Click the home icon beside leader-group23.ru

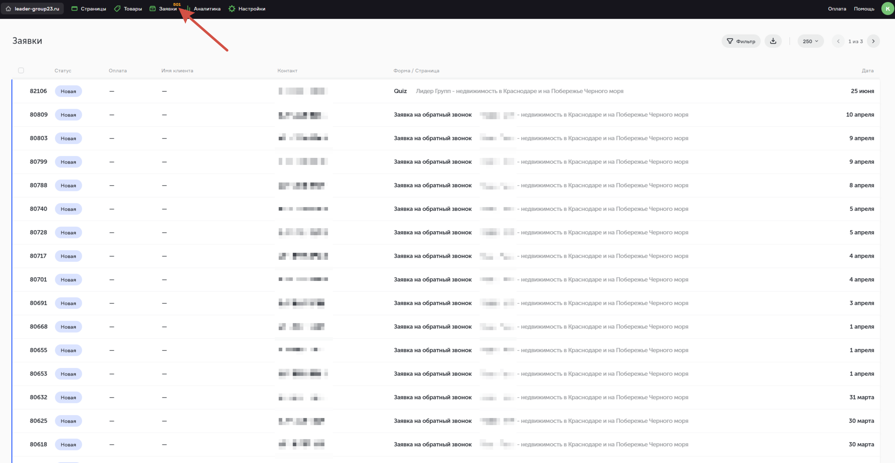tap(8, 9)
